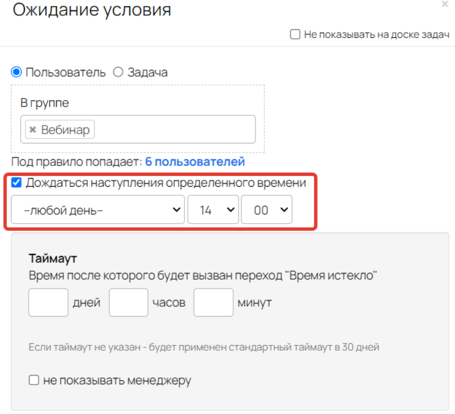Open the minutes dropdown showing 00
The height and width of the screenshot is (414, 455).
[266, 209]
